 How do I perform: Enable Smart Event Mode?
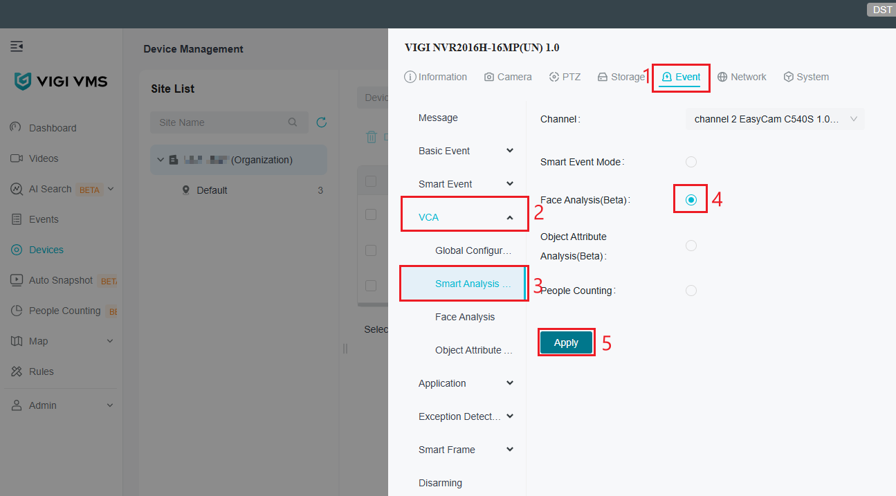[x=691, y=161]
